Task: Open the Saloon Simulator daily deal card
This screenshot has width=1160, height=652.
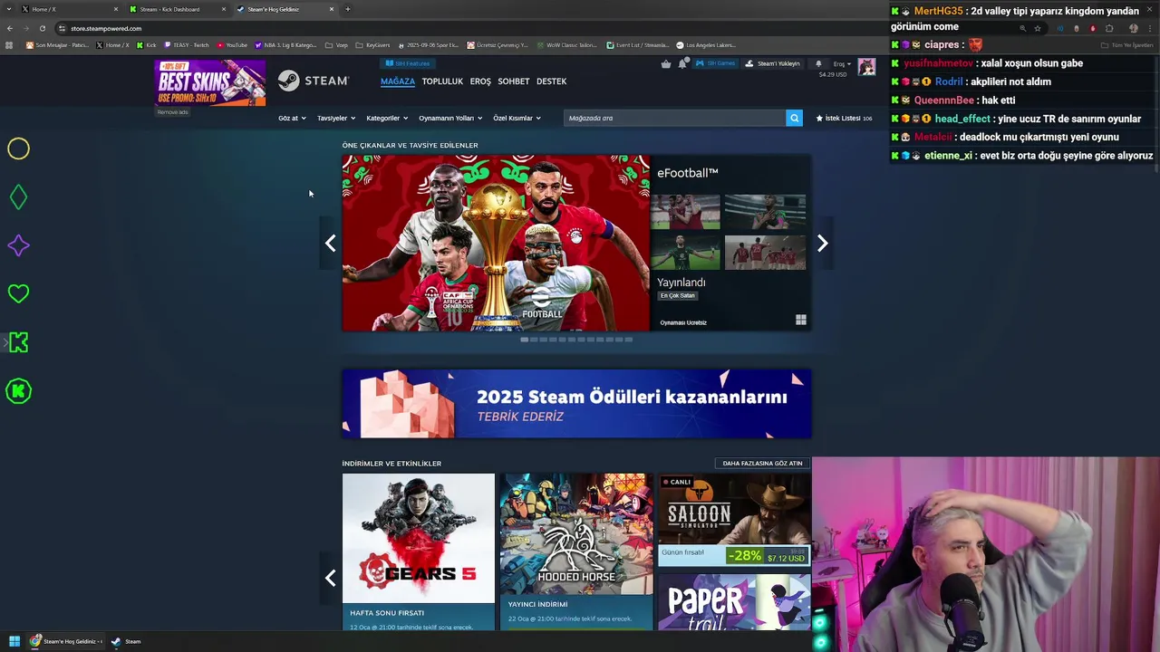Action: coord(734,520)
